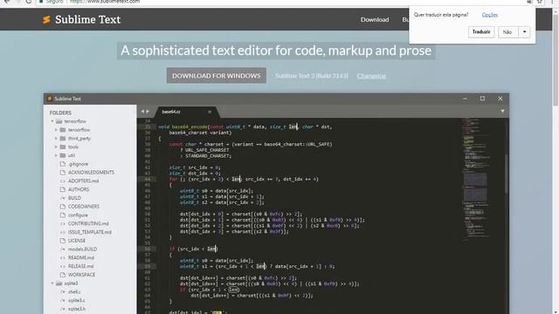Screen dimensions: 559x314
Task: Open sqlite3.h in sidebar
Action: 77,309
